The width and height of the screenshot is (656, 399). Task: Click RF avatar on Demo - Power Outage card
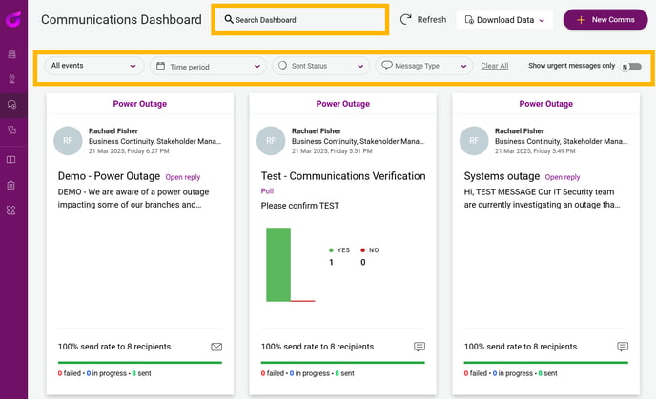[x=68, y=141]
